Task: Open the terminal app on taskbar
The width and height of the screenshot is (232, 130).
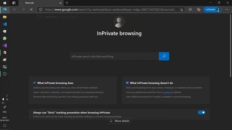Action: point(5,67)
